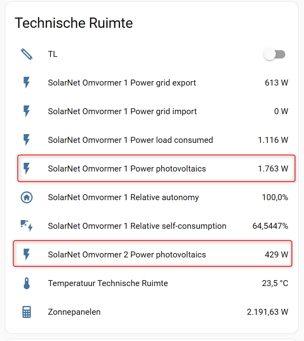Viewport: 304px width, 341px height.
Task: Click the lightning icon for Omvormer 2 photovoltaics
Action: pos(26,254)
